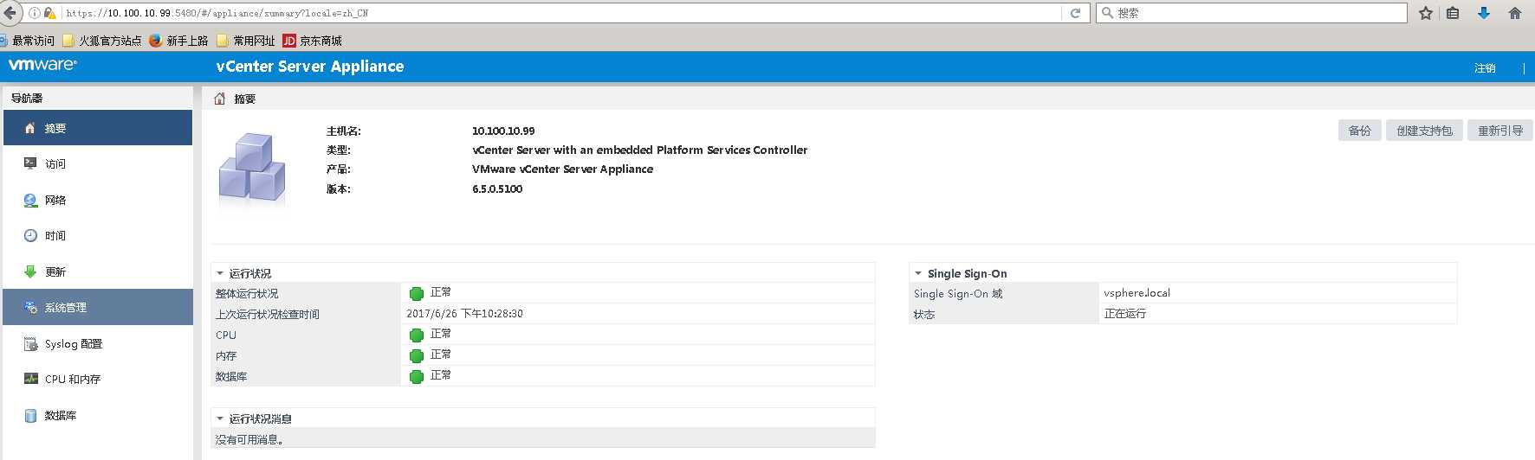Click the magnifier icon in search box
The width and height of the screenshot is (1535, 460).
point(1107,13)
